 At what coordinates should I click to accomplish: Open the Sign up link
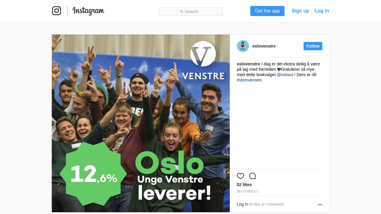point(300,11)
